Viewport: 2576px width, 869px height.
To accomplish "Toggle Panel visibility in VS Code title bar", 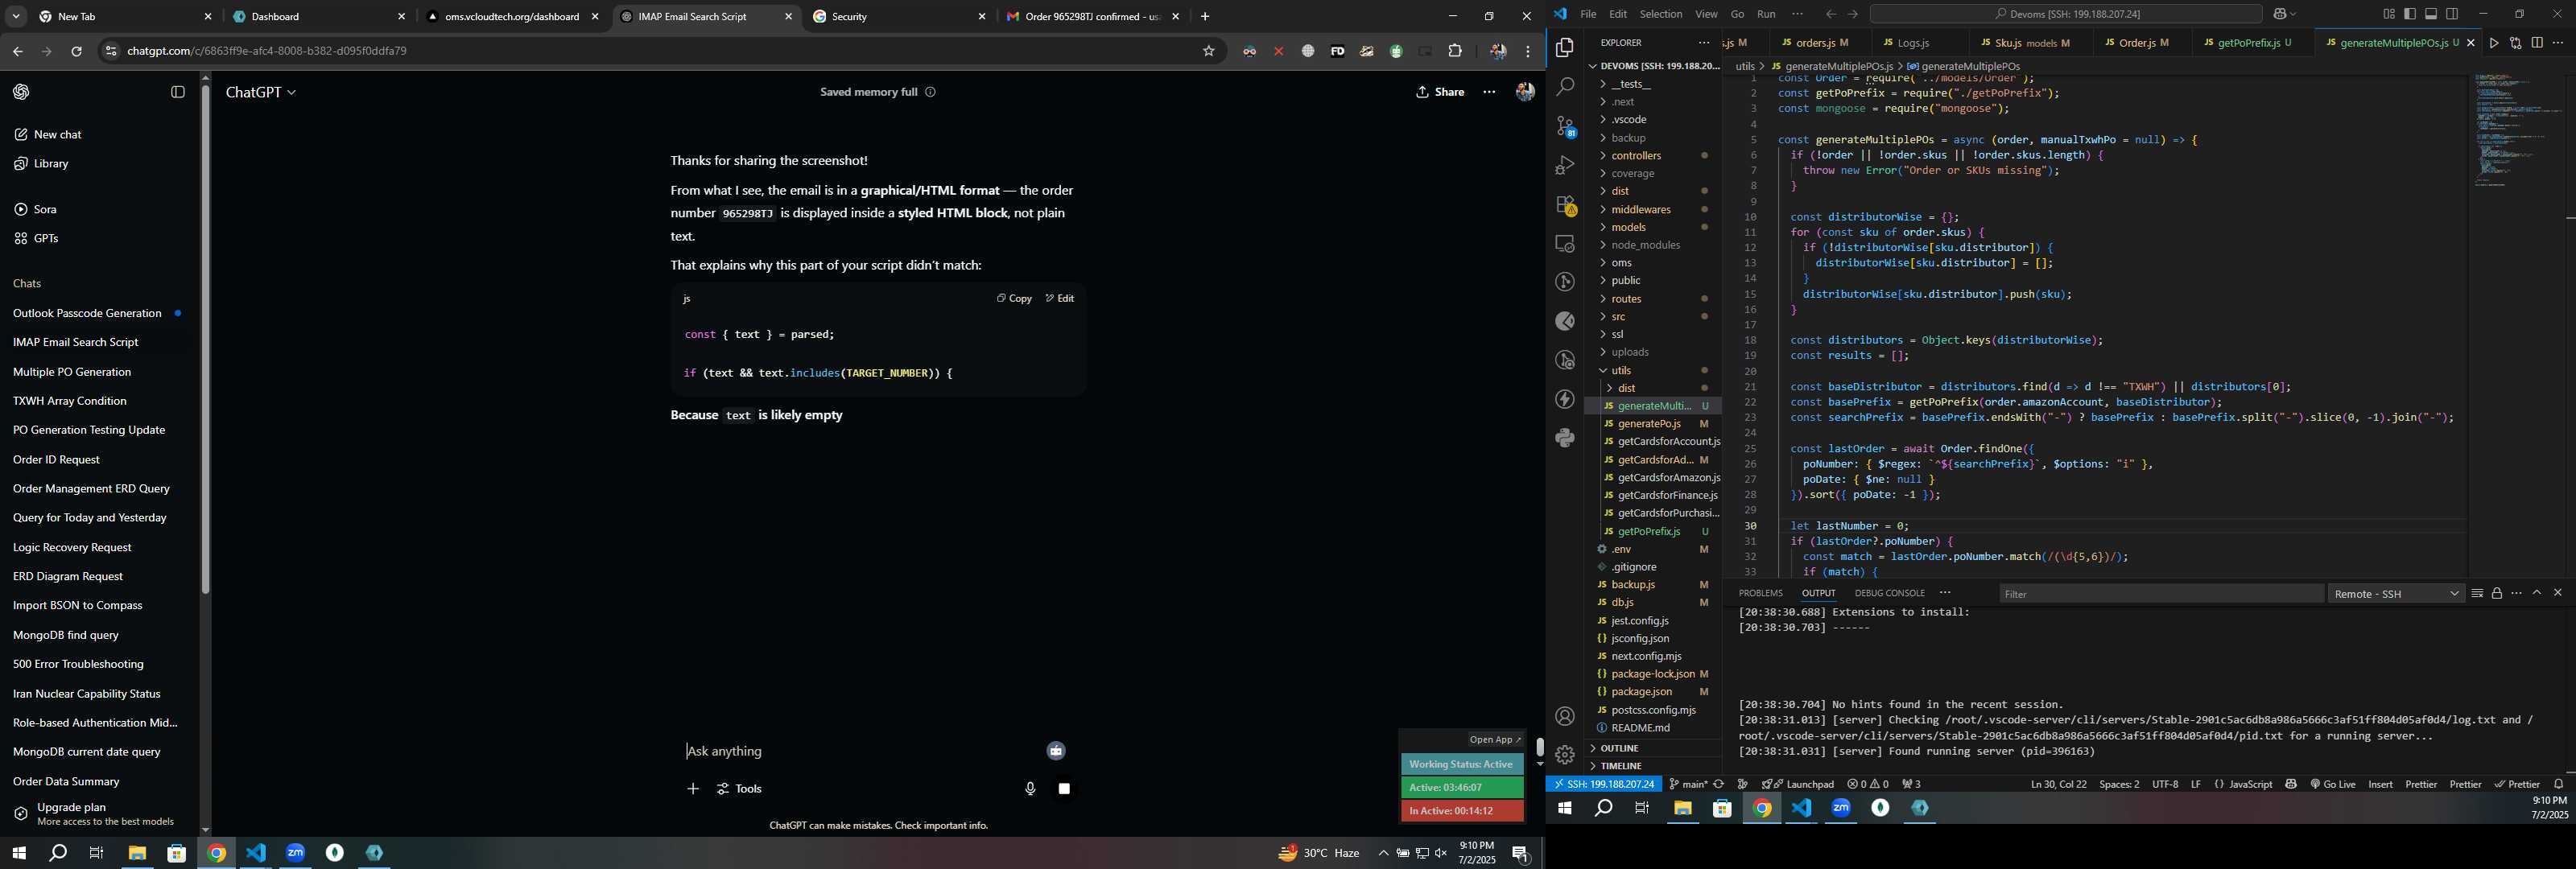I will click(x=2431, y=14).
